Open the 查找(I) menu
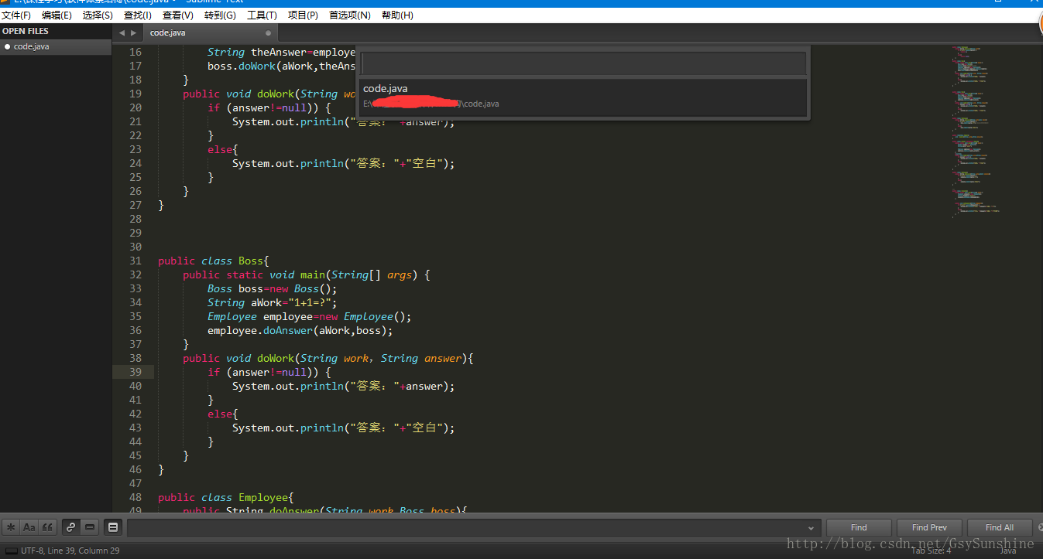This screenshot has height=559, width=1043. click(138, 15)
